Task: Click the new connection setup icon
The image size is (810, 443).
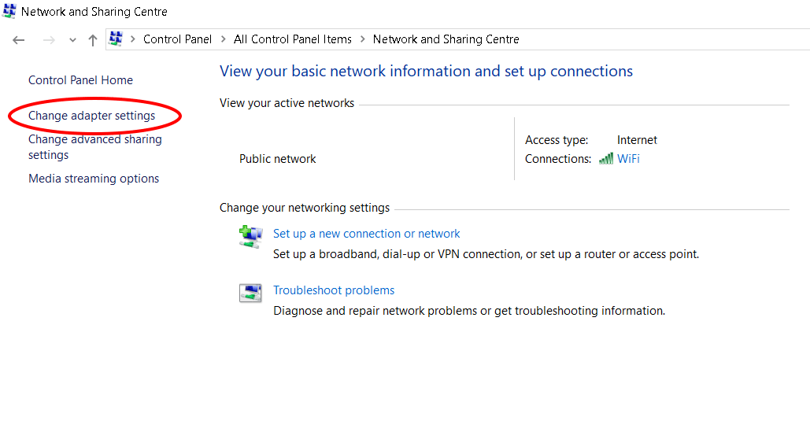Action: point(250,237)
